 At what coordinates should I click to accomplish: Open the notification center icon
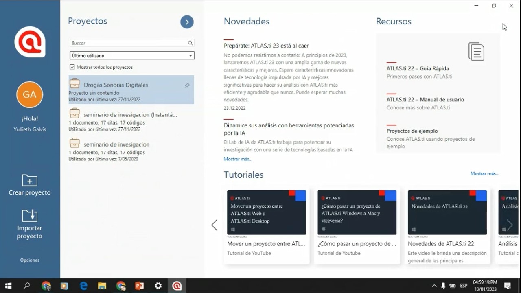point(508,286)
